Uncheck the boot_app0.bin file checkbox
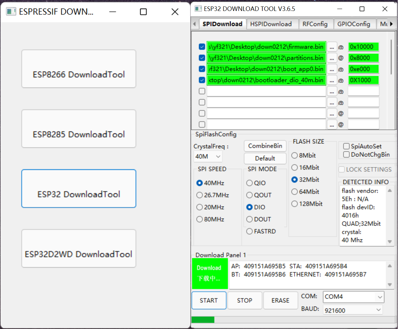Viewport: 398px width, 329px height. (202, 69)
